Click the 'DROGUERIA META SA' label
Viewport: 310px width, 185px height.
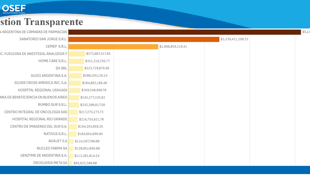point(50,163)
